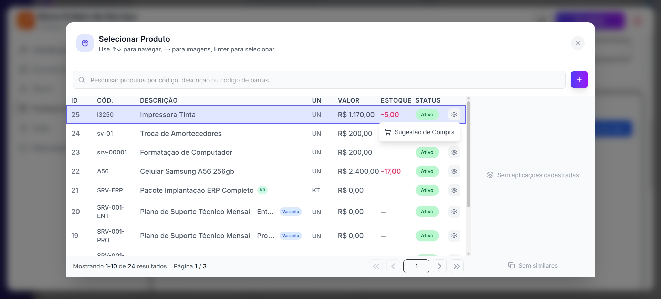
Task: Choose Sugestão de Compra from popup menu
Action: (419, 132)
